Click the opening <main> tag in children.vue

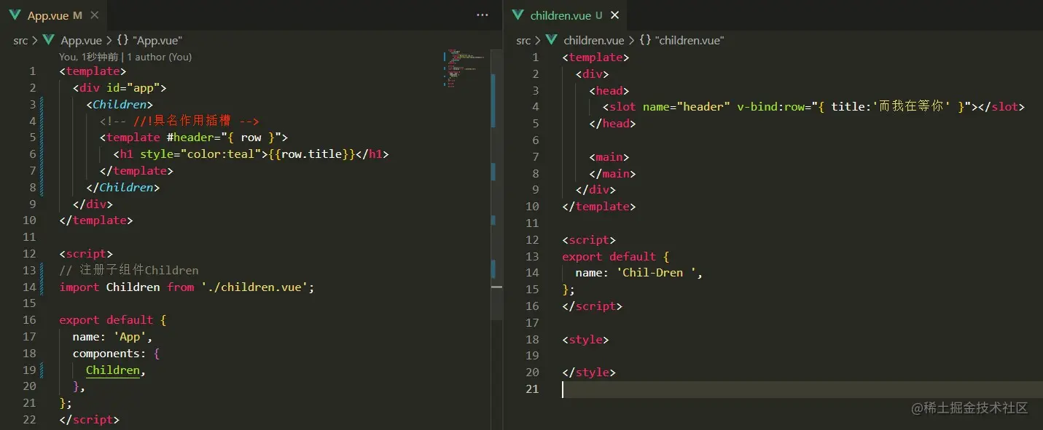pos(609,157)
